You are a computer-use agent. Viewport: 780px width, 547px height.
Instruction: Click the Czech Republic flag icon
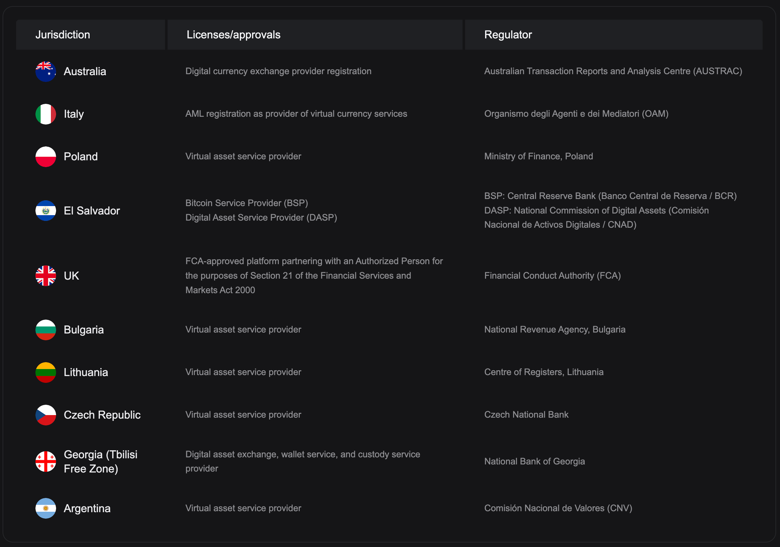tap(45, 414)
